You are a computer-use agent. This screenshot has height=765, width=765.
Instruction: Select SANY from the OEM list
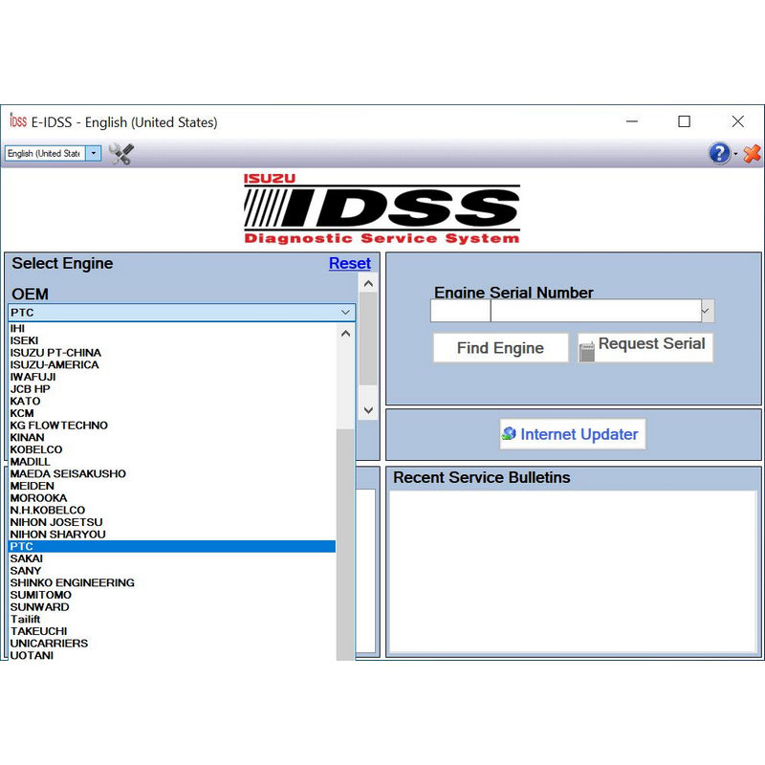[x=172, y=571]
